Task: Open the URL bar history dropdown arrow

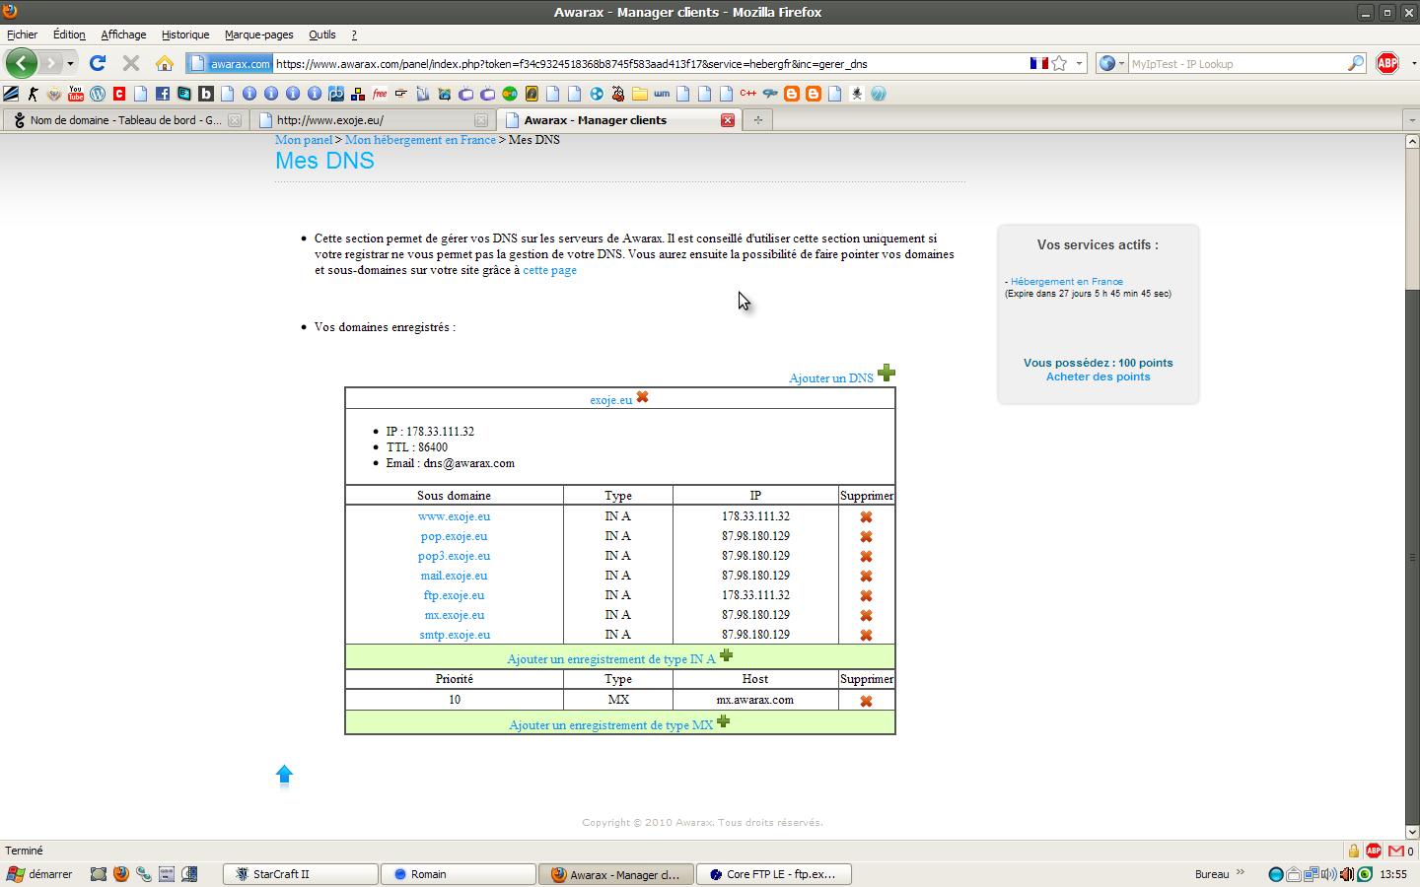Action: coord(1079,63)
